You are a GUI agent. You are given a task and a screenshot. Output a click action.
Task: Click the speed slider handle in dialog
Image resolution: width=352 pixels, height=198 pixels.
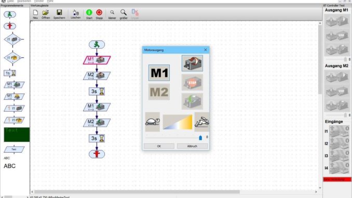pyautogui.click(x=200, y=138)
